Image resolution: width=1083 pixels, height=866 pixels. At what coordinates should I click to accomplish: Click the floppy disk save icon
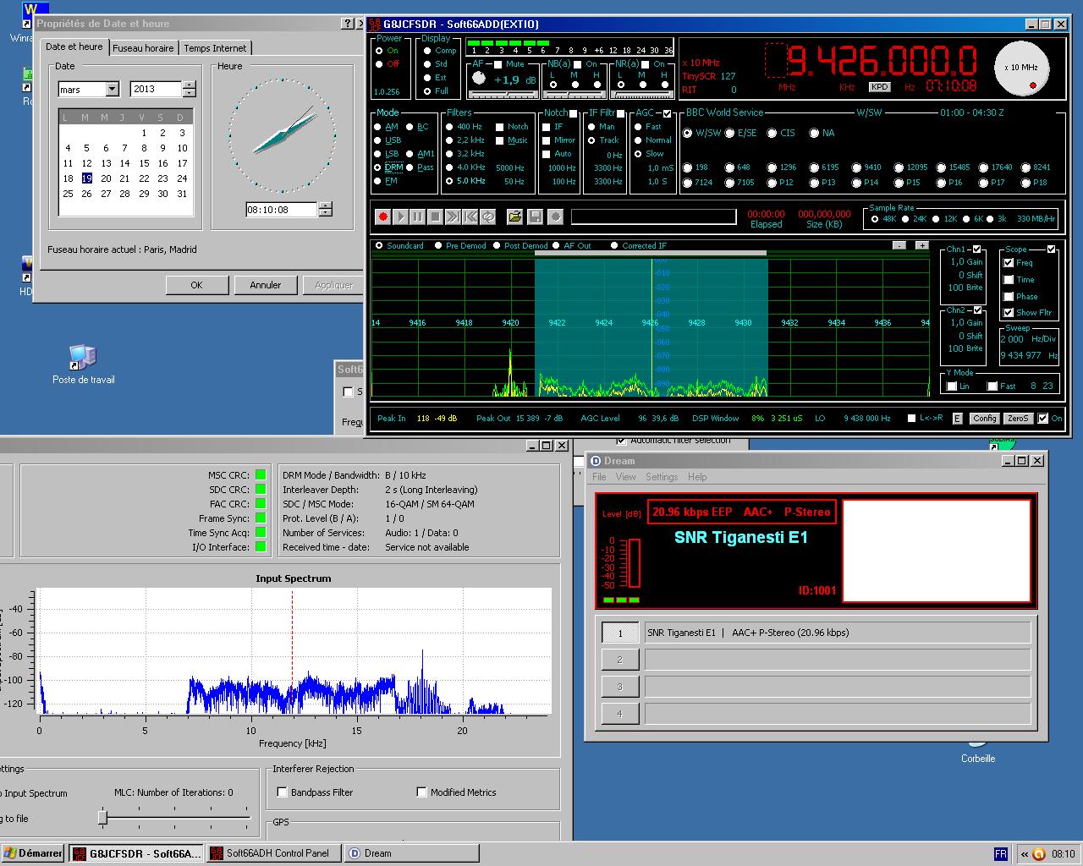pos(535,217)
